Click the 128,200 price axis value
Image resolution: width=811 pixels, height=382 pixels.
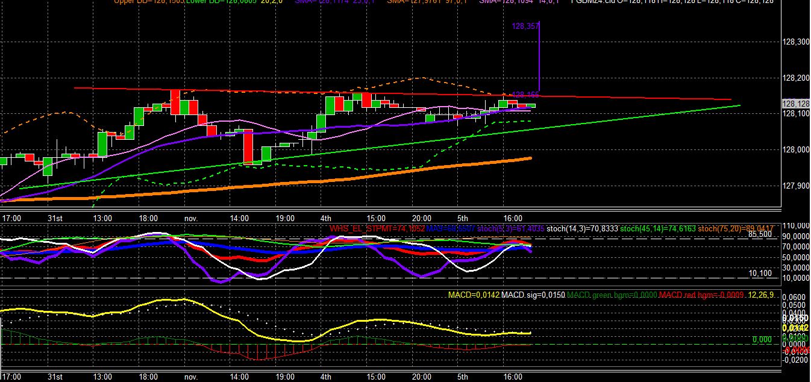coord(796,78)
